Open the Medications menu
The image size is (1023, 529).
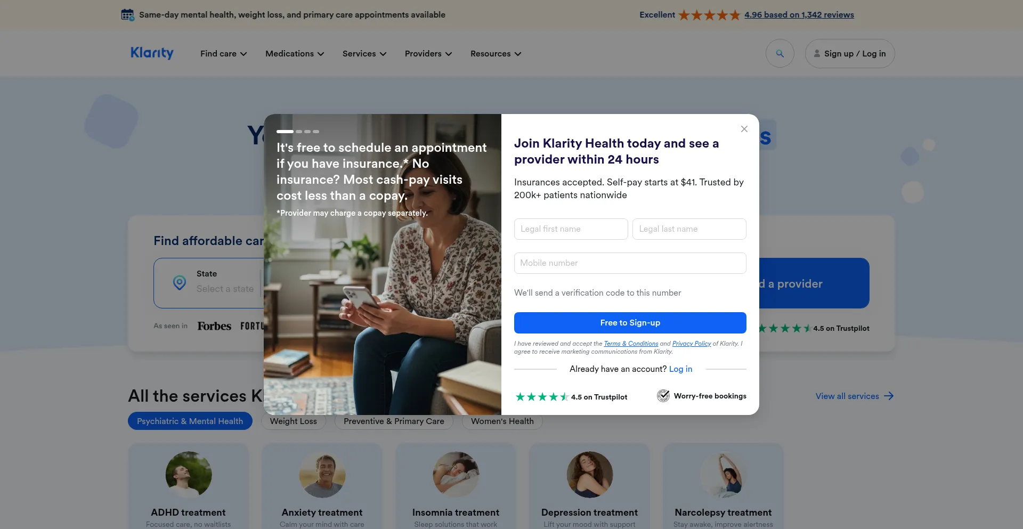[x=295, y=53]
